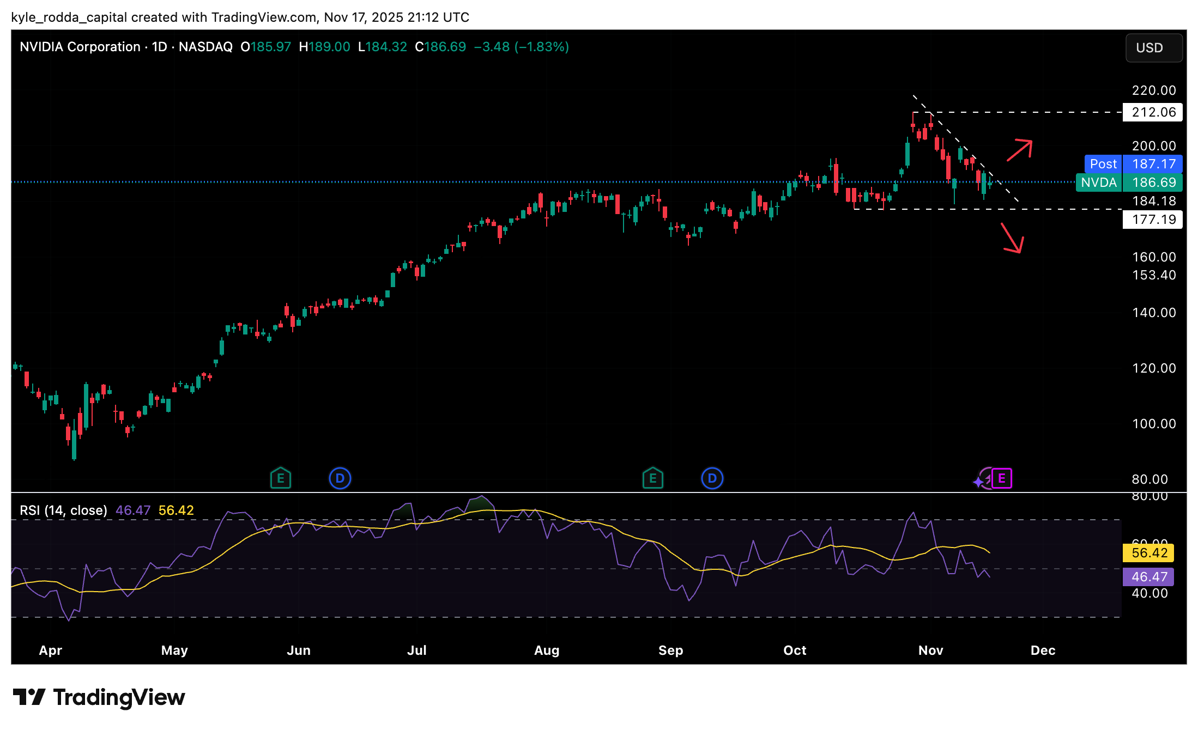Click the Nov label on time axis
The width and height of the screenshot is (1198, 730).
point(930,650)
